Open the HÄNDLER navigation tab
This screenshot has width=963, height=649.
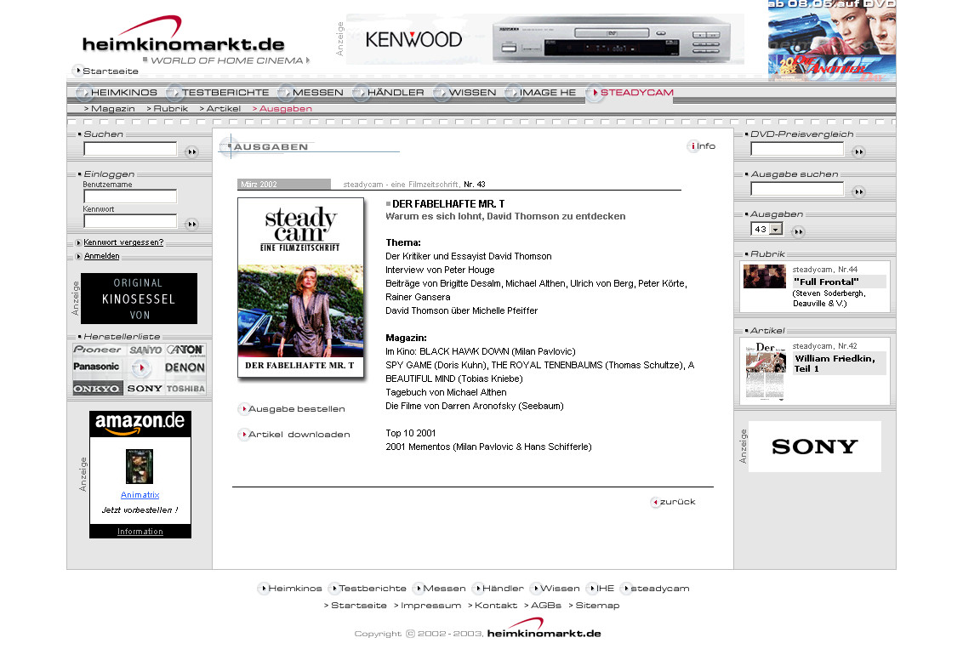pyautogui.click(x=389, y=93)
